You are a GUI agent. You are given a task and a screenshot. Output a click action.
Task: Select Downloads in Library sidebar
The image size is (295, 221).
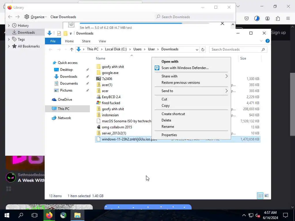point(26,33)
